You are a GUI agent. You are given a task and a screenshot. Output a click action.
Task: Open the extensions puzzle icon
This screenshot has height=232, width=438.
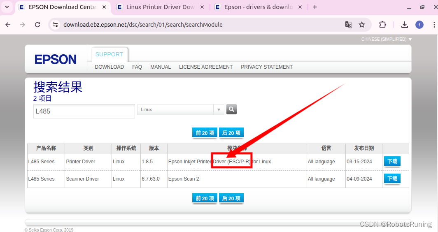click(x=382, y=25)
